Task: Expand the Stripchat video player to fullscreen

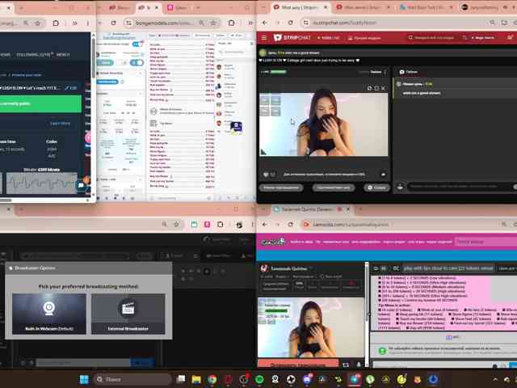Action: pyautogui.click(x=376, y=88)
